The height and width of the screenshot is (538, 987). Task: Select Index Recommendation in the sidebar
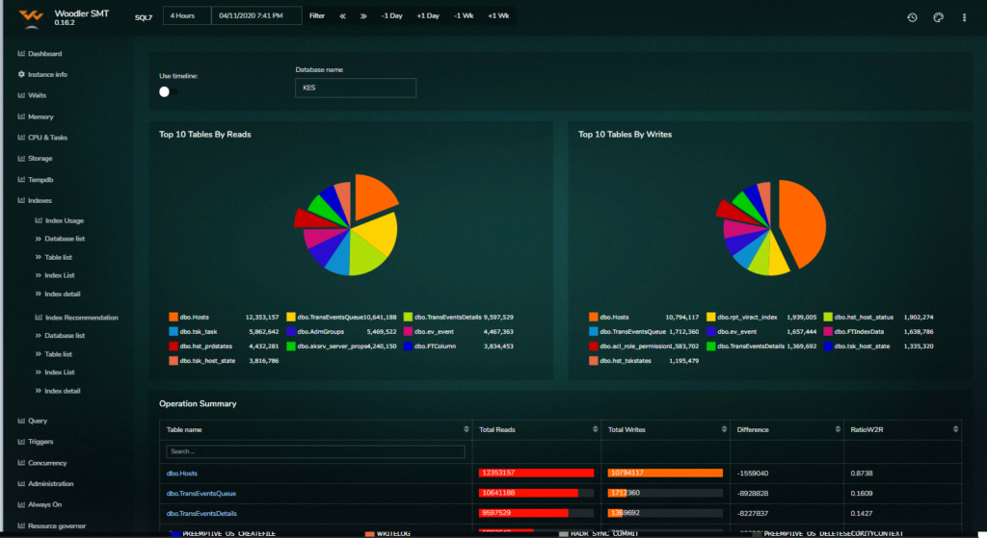81,318
